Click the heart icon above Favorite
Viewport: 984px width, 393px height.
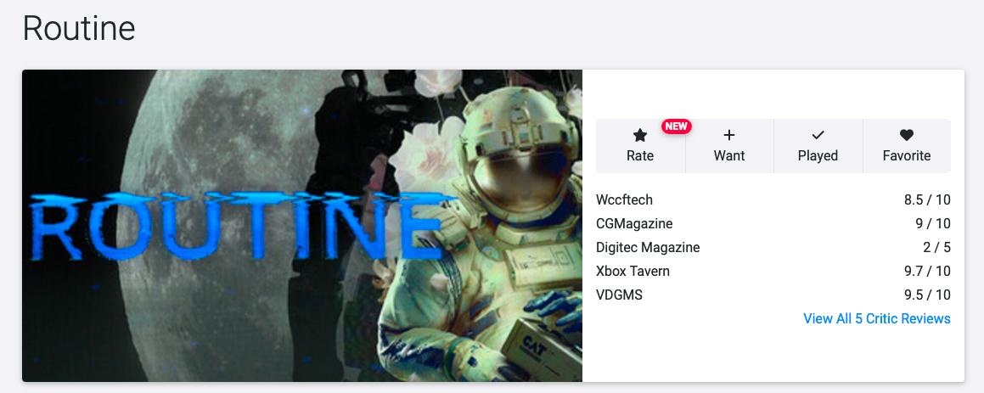[x=907, y=135]
